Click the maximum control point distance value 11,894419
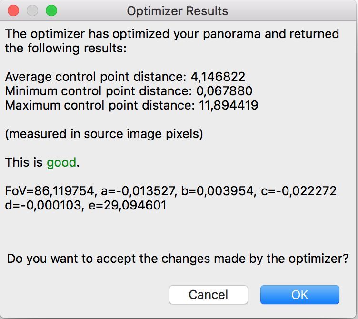Image resolution: width=358 pixels, height=319 pixels. 229,105
